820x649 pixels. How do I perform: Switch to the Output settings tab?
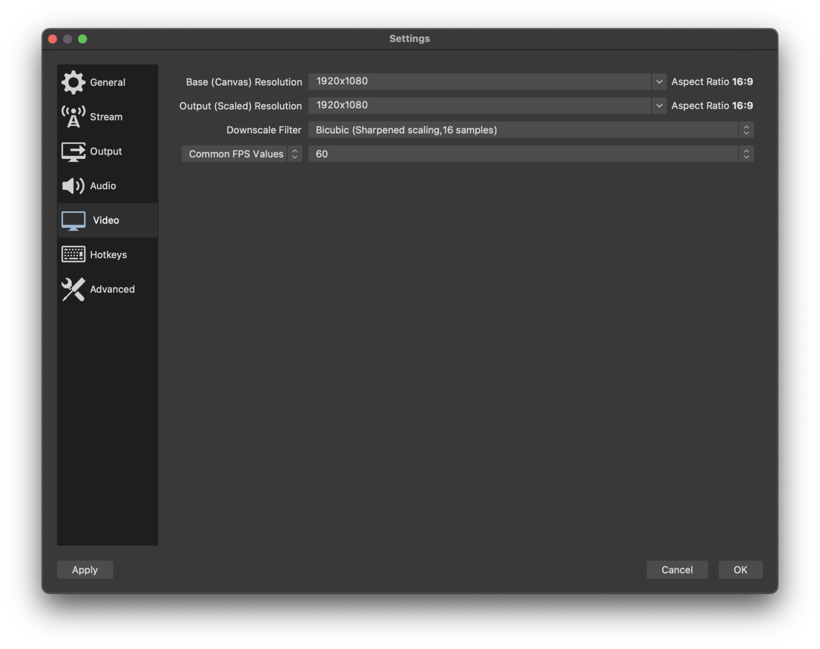[106, 151]
